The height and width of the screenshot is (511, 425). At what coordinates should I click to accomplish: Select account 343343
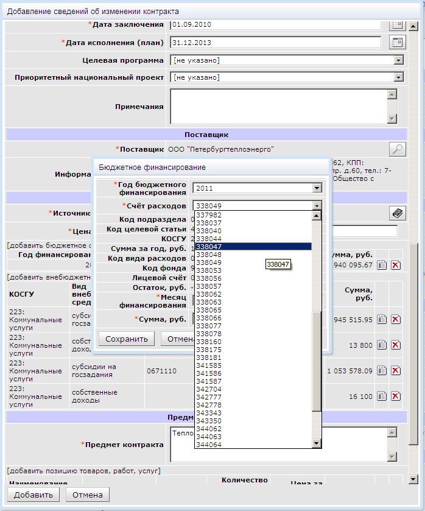coord(253,413)
